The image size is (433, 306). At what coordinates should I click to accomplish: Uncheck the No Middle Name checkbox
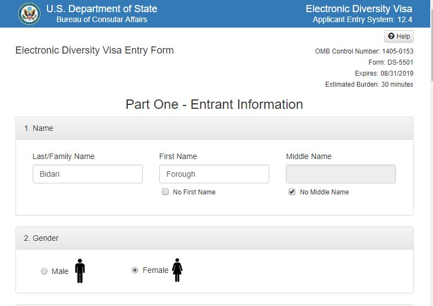tap(292, 192)
